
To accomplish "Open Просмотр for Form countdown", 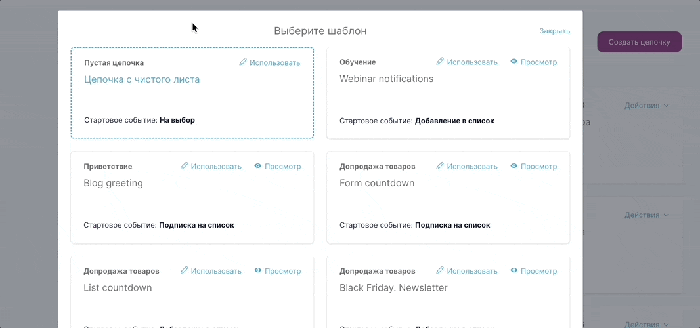I will click(539, 167).
